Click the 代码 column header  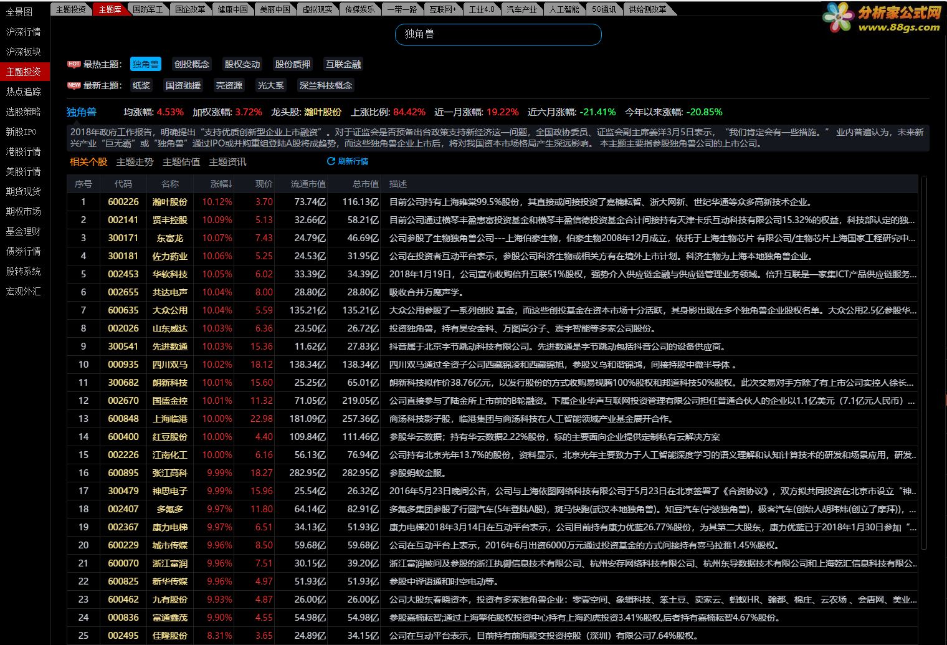coord(123,184)
